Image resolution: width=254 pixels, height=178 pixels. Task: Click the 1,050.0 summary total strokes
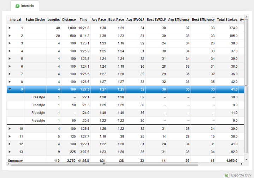[232, 160]
